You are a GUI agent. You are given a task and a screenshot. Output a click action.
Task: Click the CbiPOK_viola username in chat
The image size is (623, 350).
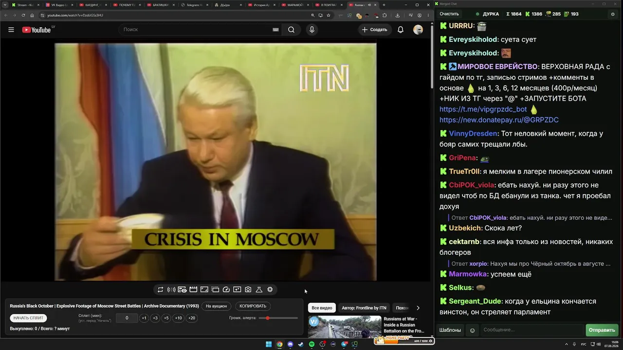point(471,185)
